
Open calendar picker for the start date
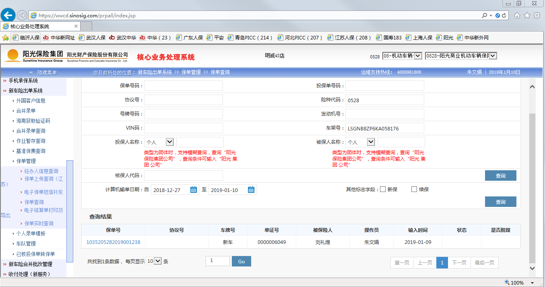(x=194, y=190)
